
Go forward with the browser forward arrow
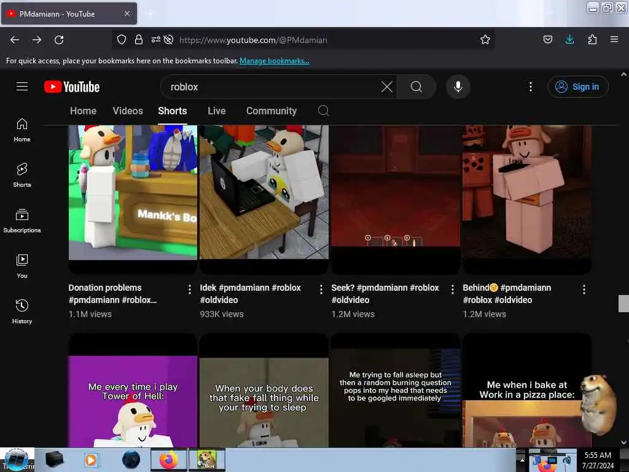tap(37, 40)
